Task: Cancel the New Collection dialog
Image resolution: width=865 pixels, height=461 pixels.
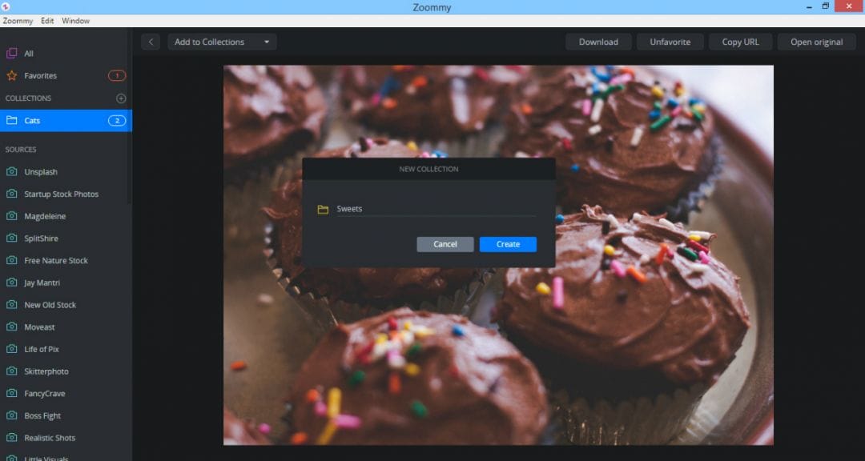Action: point(445,244)
